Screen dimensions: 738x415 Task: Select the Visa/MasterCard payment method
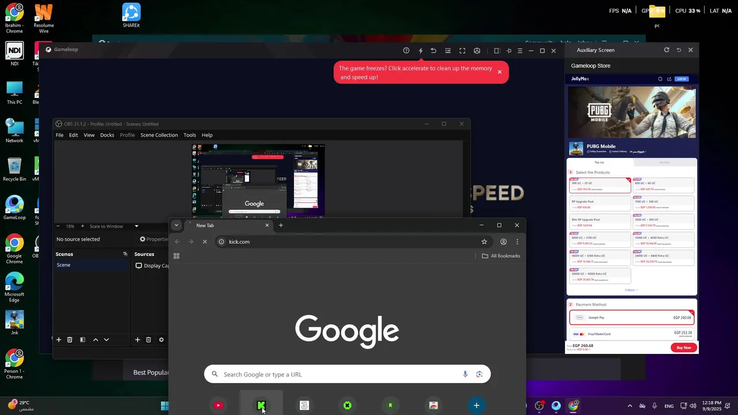coord(632,334)
